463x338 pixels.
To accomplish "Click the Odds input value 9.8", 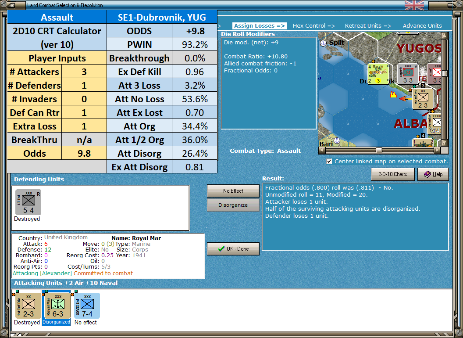I will pos(84,153).
